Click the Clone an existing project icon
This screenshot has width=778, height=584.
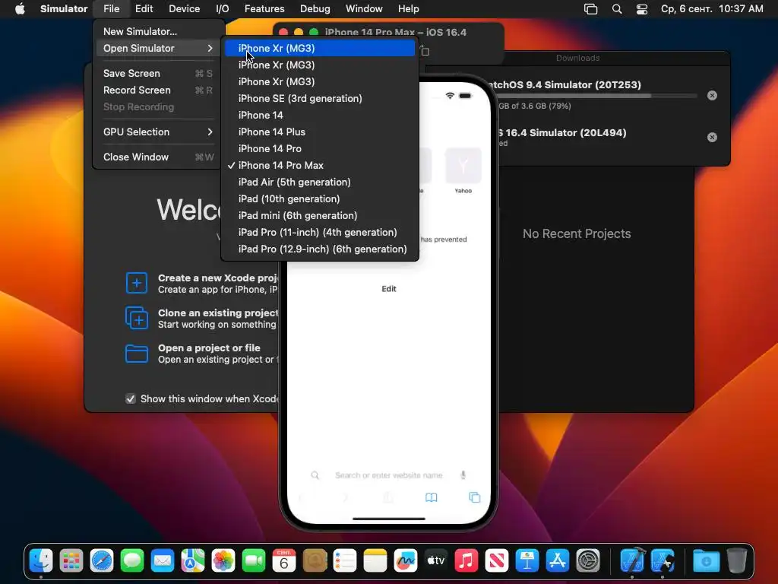point(137,318)
